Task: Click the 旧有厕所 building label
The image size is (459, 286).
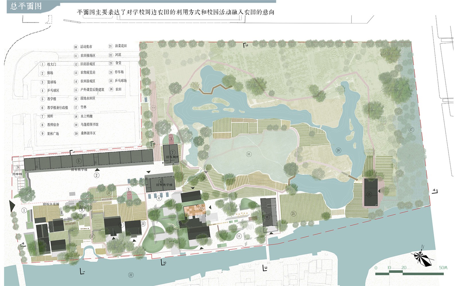Action: click(x=172, y=157)
